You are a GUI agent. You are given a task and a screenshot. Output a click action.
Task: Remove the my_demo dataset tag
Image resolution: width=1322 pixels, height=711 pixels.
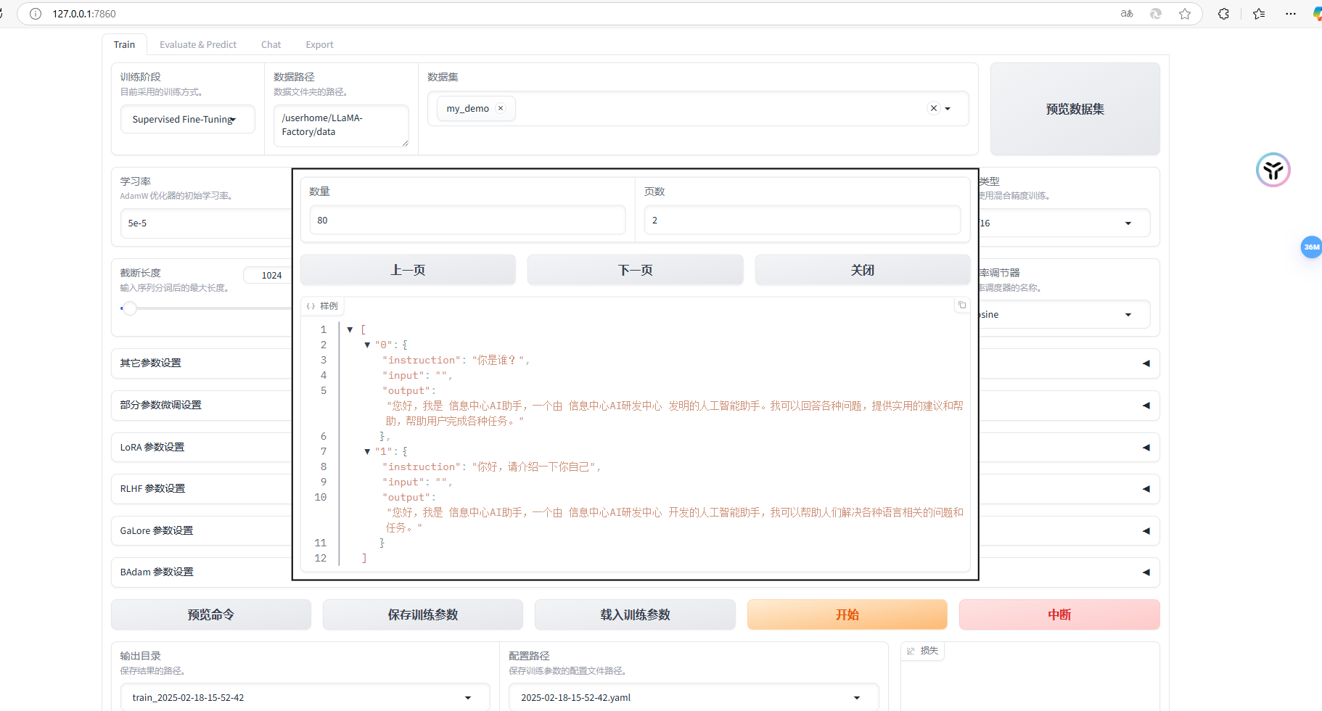[x=501, y=108]
